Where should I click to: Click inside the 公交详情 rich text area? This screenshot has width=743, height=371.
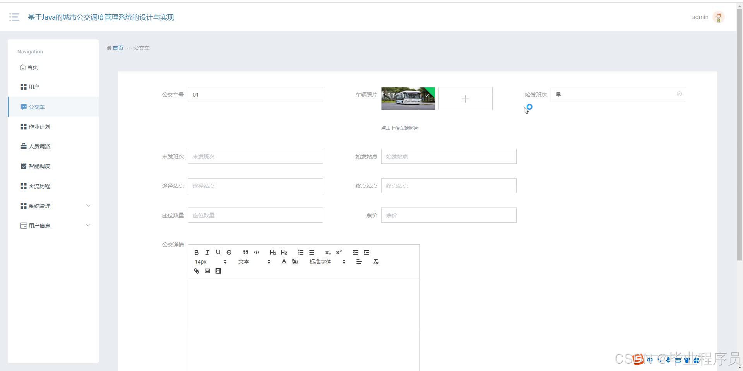[x=304, y=325]
